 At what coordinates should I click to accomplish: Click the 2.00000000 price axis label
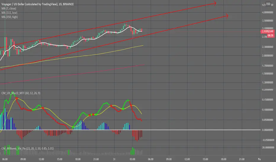pos(267,55)
